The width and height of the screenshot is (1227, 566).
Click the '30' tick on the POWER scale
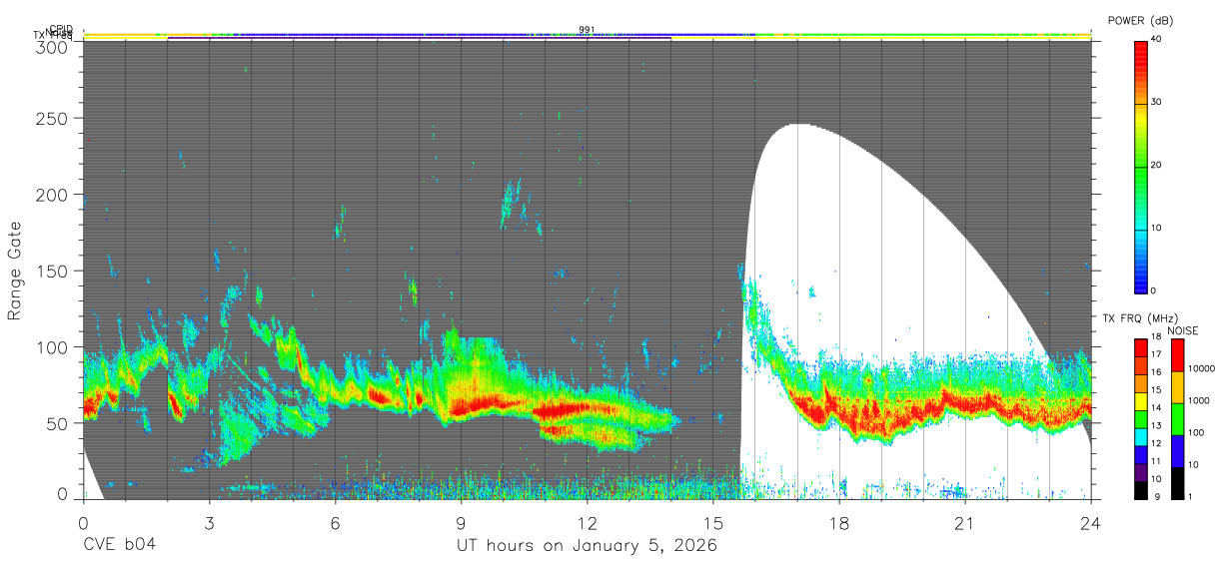coord(1158,102)
